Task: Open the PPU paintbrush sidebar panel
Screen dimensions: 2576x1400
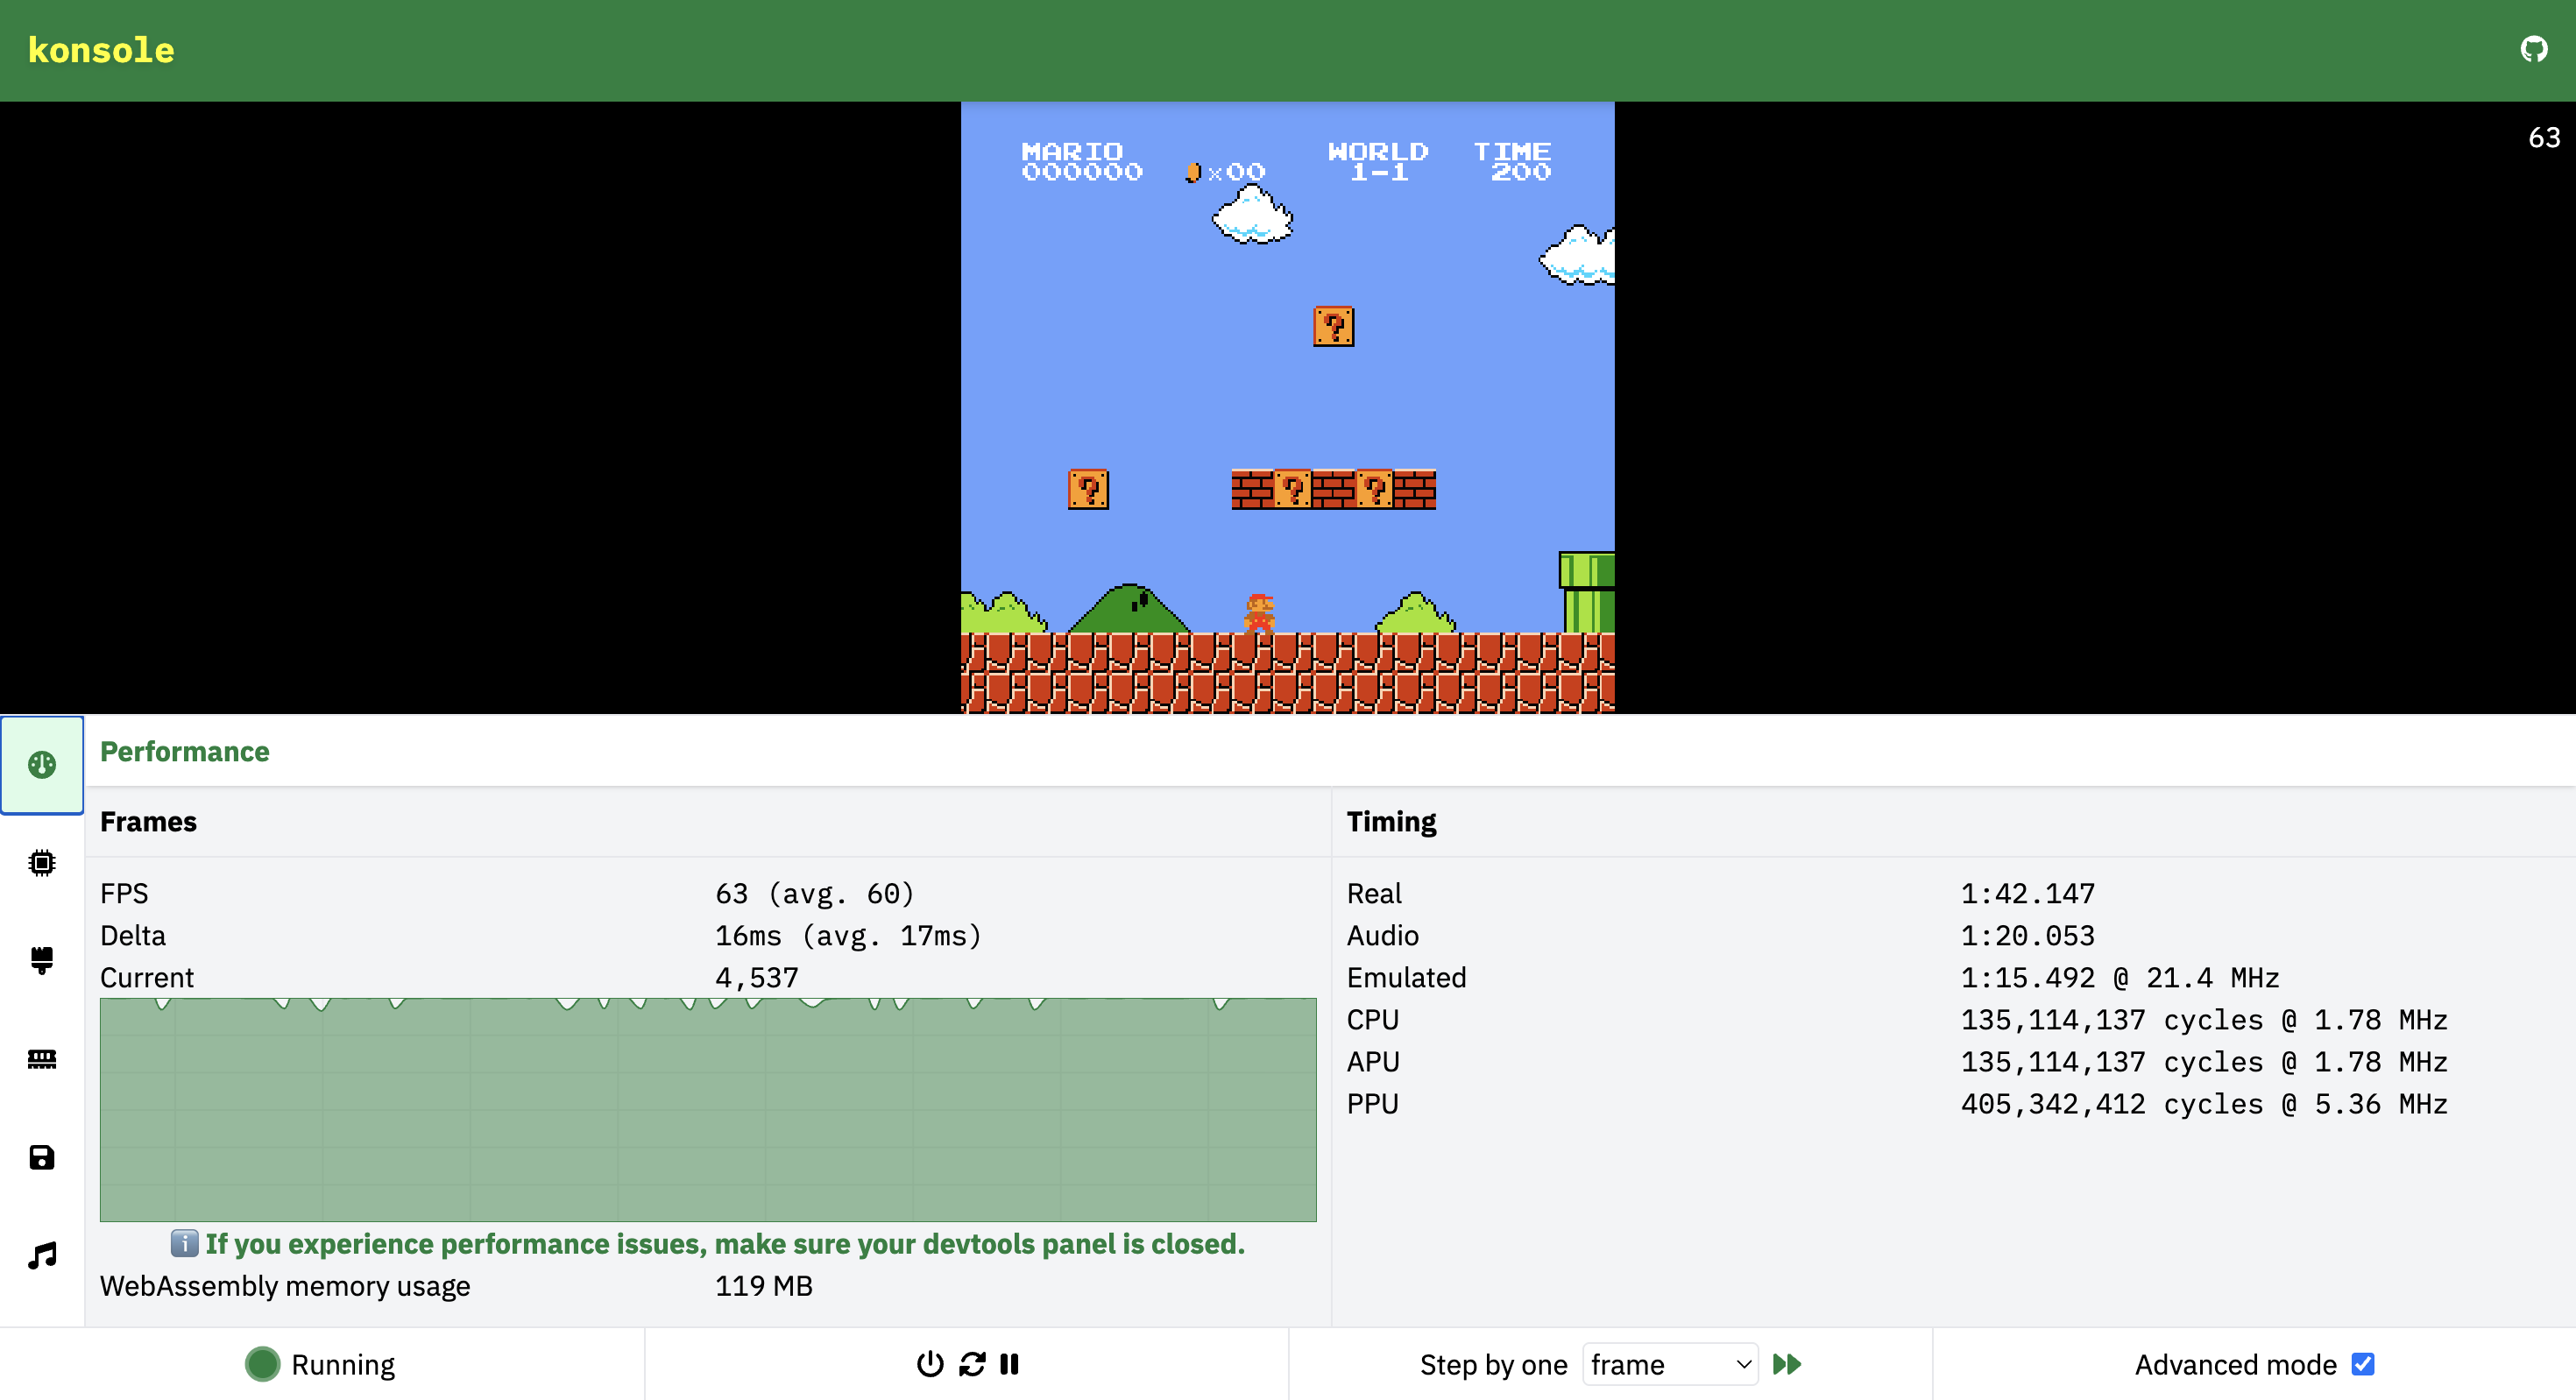Action: tap(42, 960)
